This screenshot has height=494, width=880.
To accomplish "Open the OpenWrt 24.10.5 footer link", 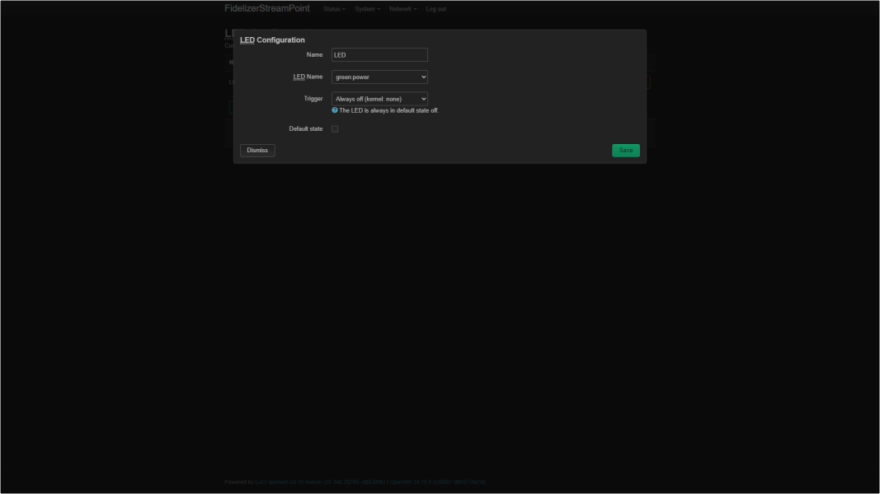I will point(437,482).
